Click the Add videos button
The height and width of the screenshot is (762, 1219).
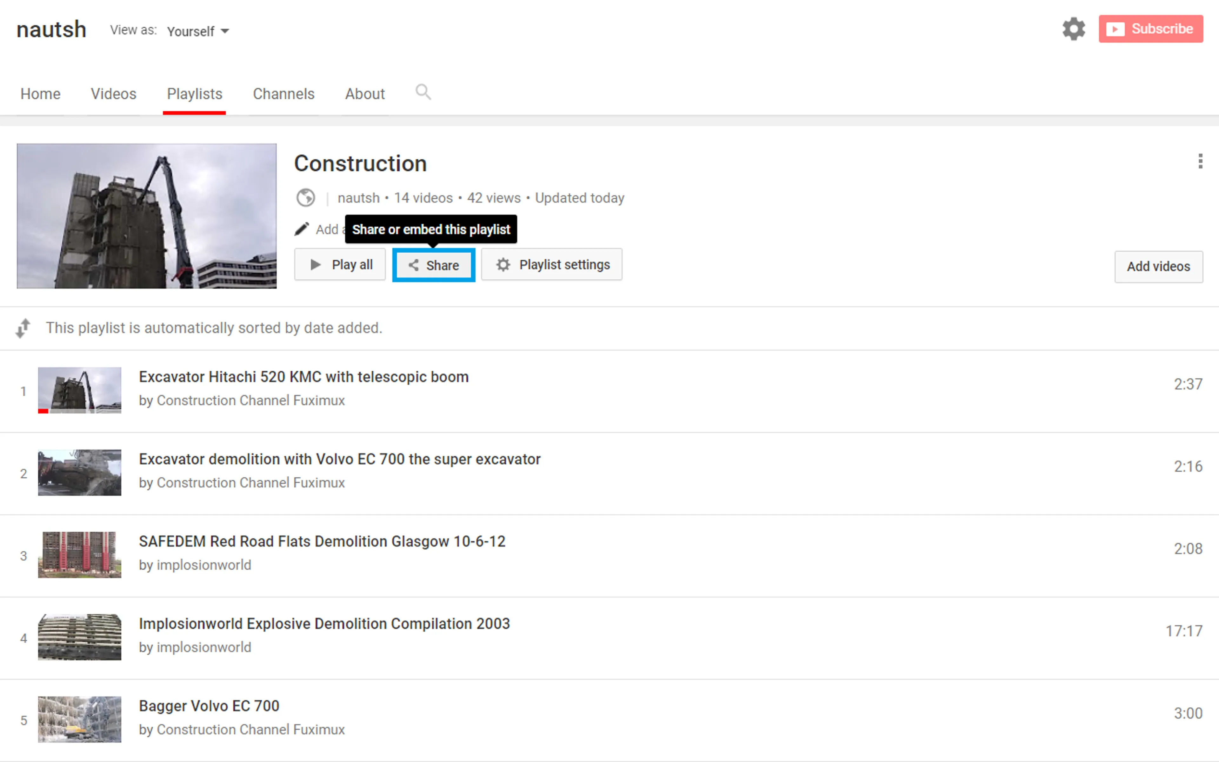point(1158,267)
